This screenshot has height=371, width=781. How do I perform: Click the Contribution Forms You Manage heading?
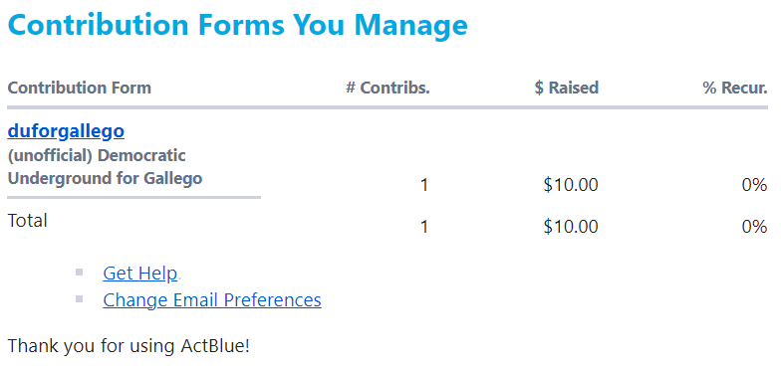(x=237, y=25)
